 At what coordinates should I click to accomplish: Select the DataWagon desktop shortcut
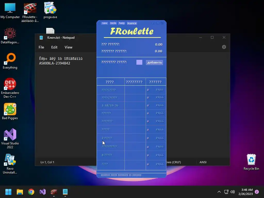(x=10, y=36)
